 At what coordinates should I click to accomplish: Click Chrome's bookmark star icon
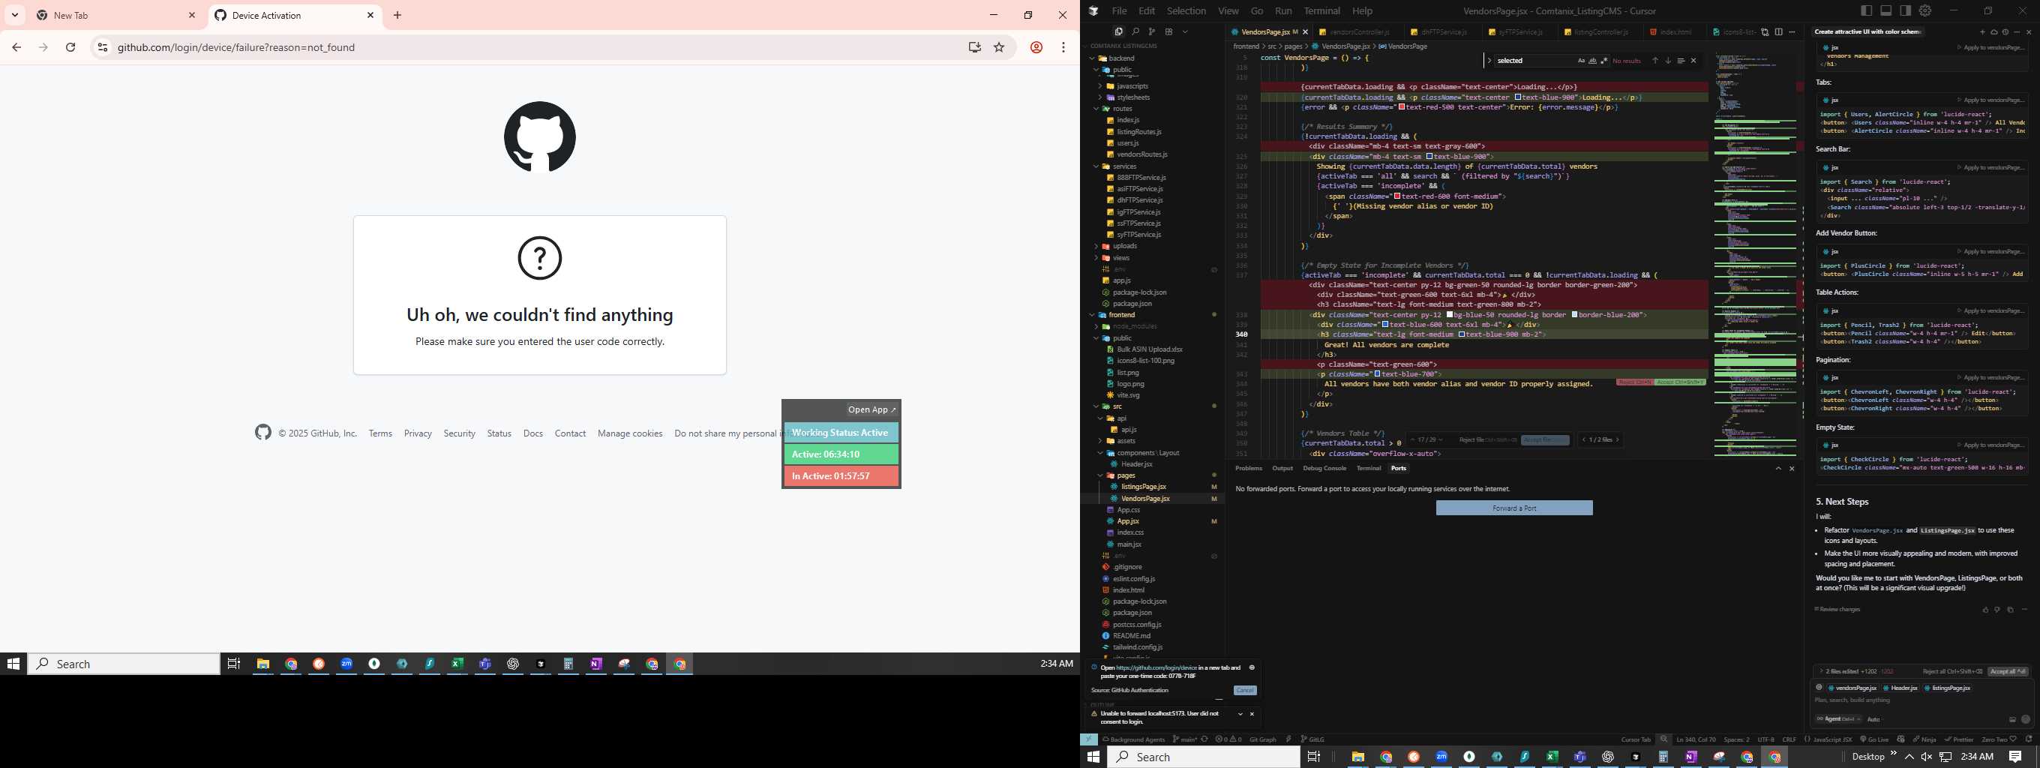[x=1000, y=47]
